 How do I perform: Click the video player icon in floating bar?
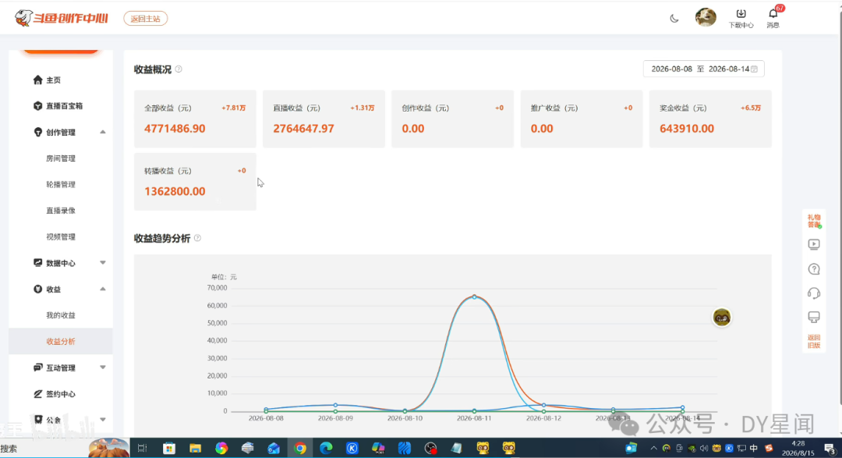click(814, 244)
